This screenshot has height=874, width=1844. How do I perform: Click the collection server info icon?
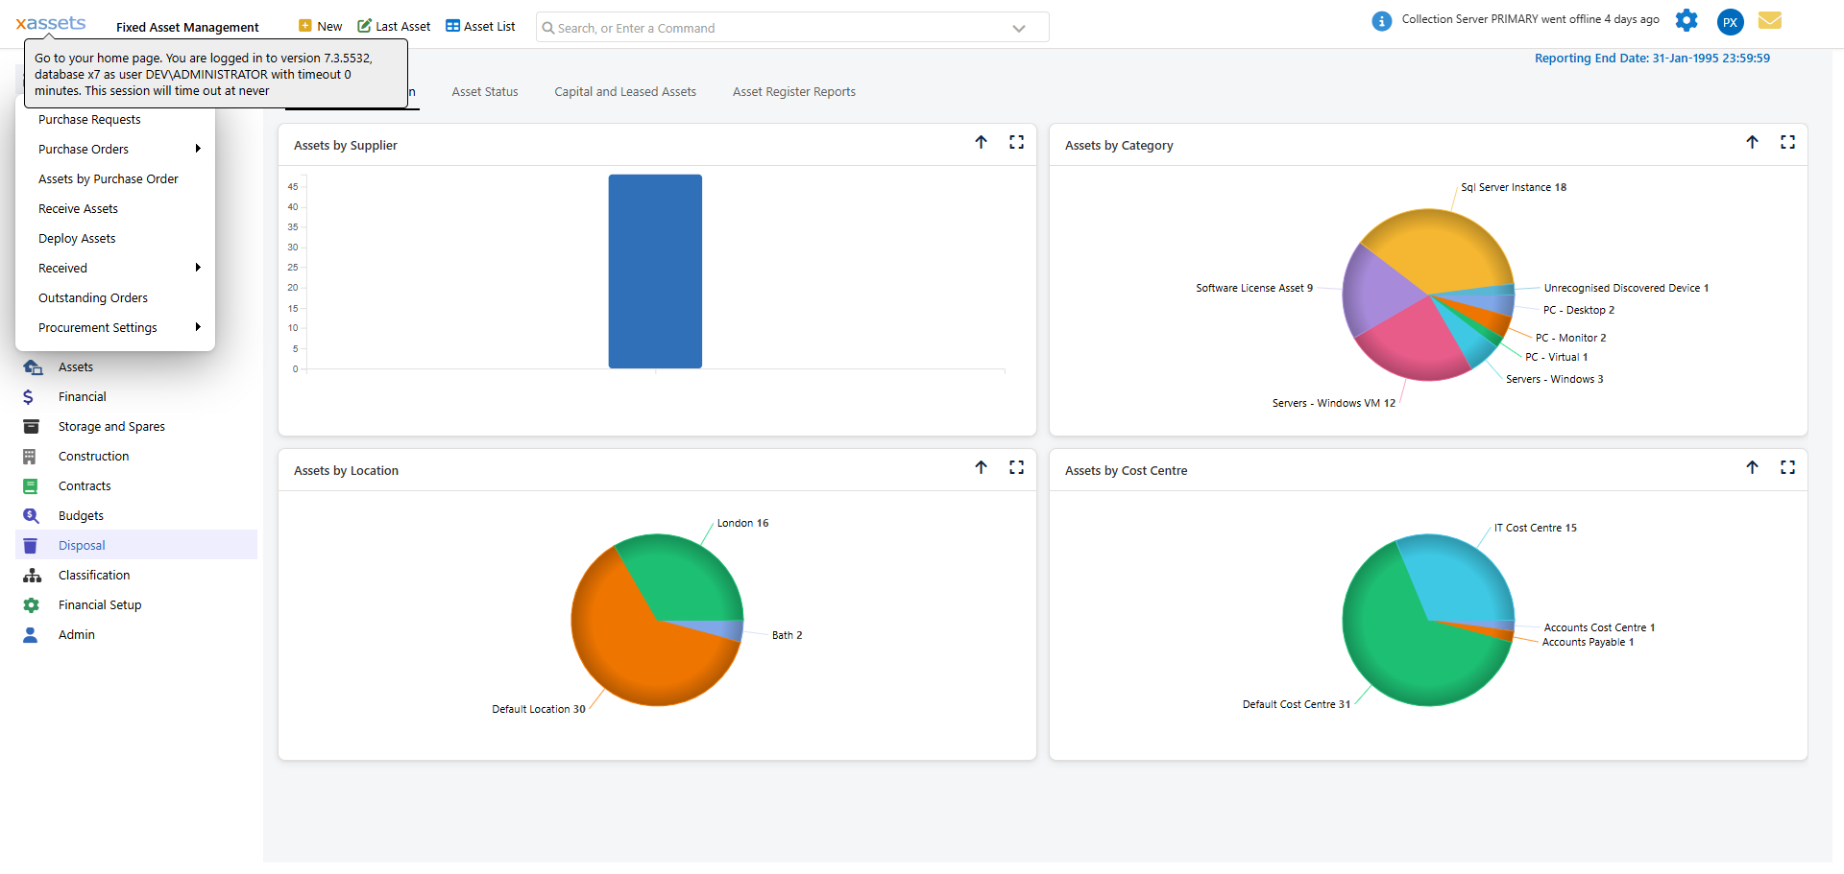1381,21
